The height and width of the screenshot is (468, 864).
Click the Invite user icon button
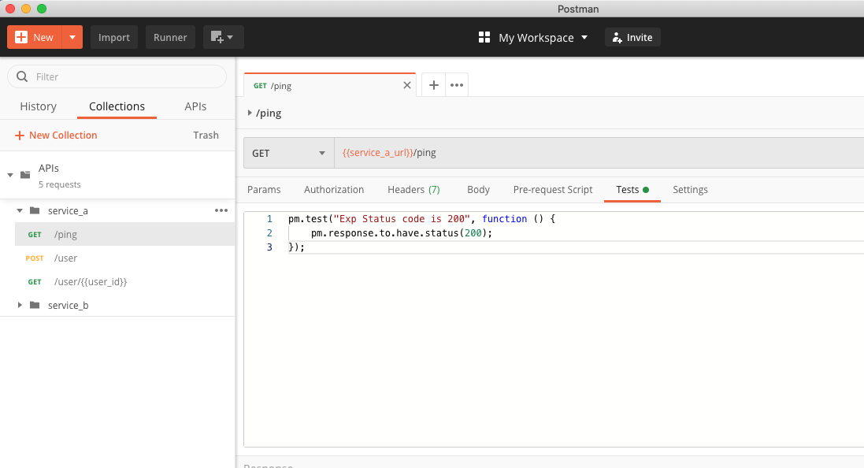(x=632, y=37)
